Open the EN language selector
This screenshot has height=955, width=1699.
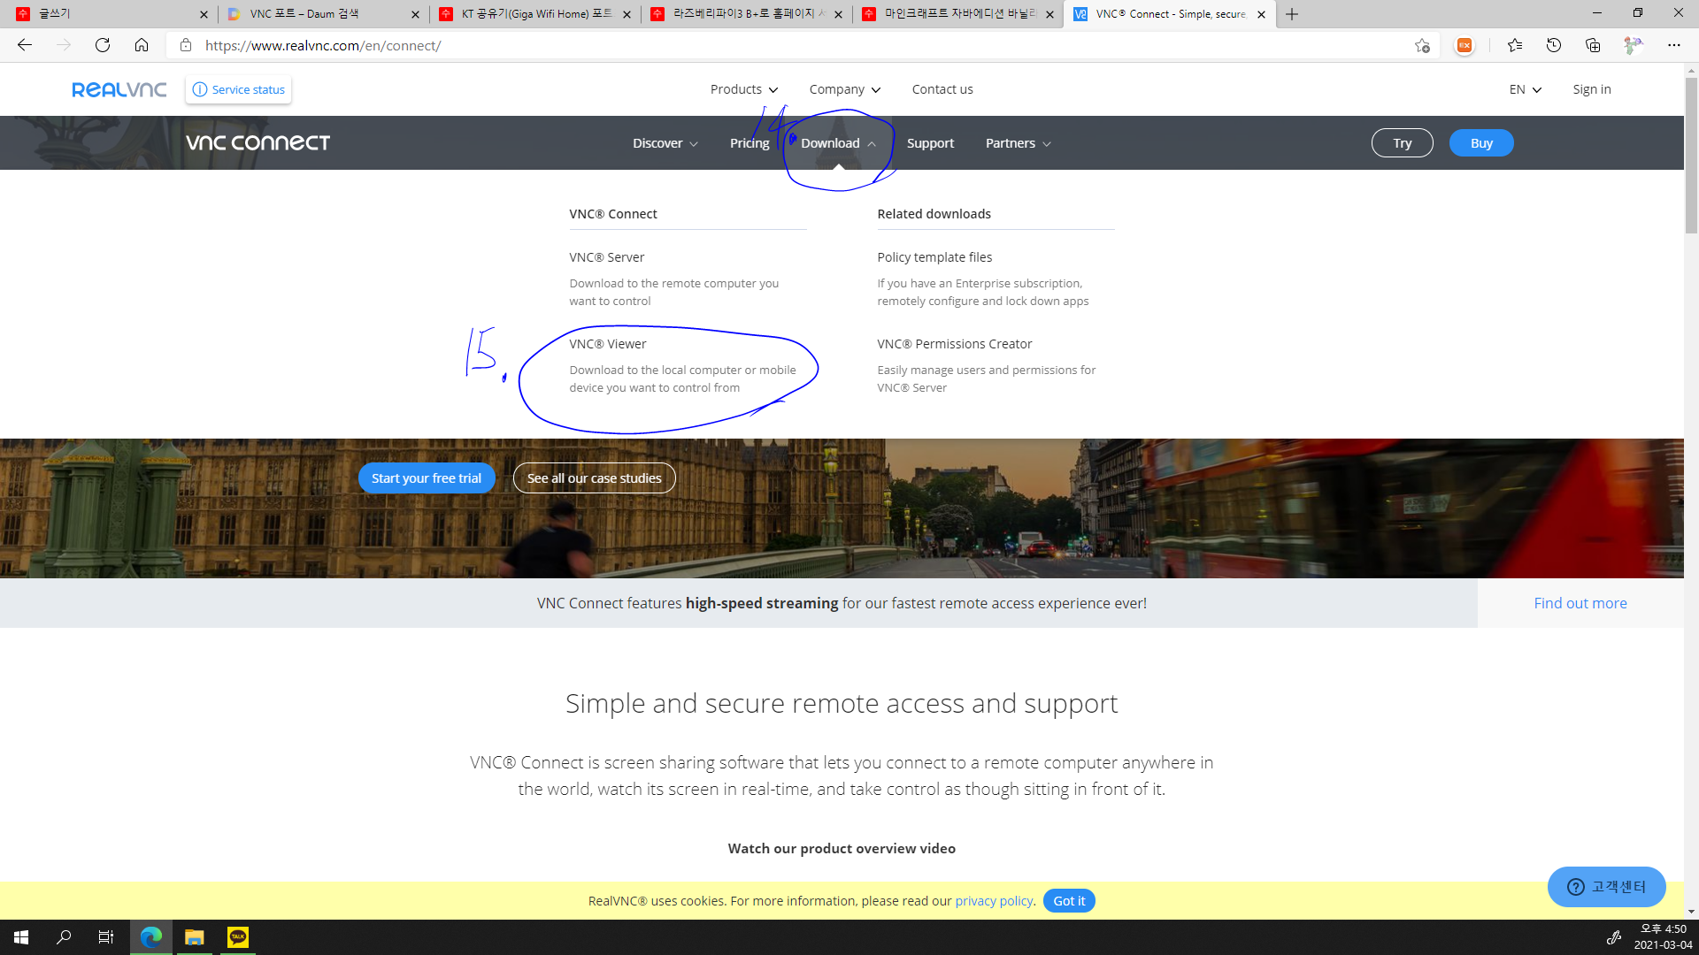pos(1525,89)
